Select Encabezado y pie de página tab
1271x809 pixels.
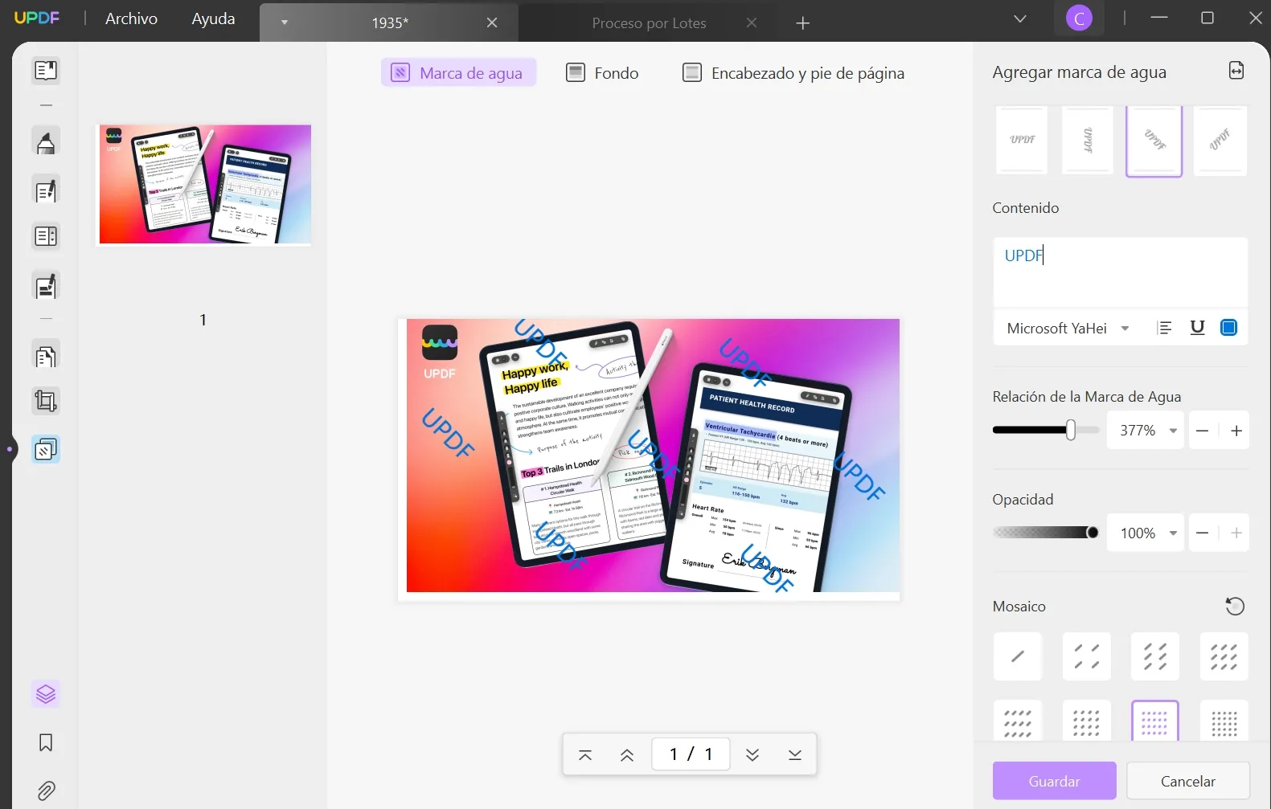(x=793, y=73)
